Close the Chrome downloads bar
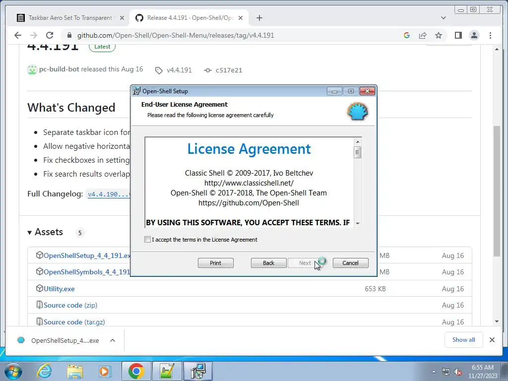Image resolution: width=508 pixels, height=381 pixels. [492, 340]
